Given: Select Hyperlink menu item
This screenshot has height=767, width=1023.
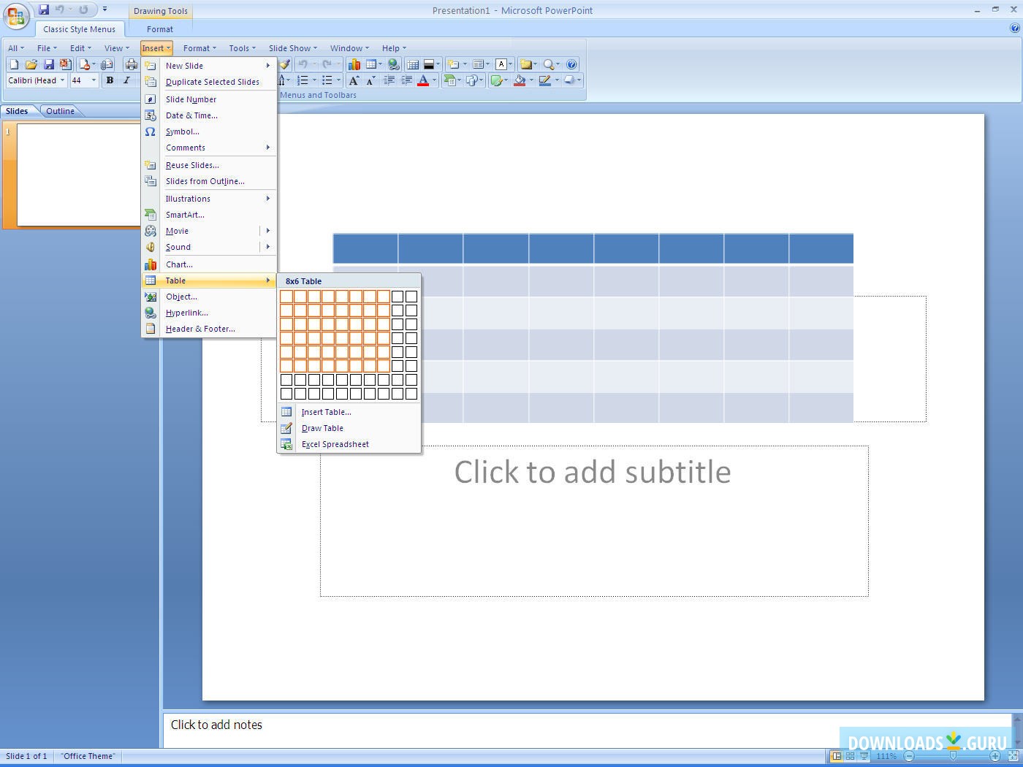Looking at the screenshot, I should [209, 313].
